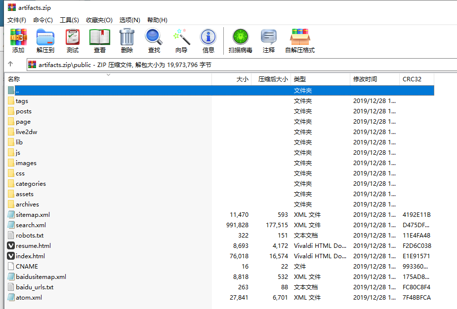Select the live2dw folder
This screenshot has height=309, width=457.
26,132
